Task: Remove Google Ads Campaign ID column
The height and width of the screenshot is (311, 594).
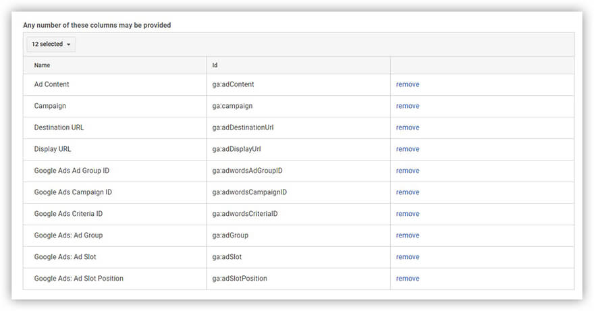Action: [407, 192]
